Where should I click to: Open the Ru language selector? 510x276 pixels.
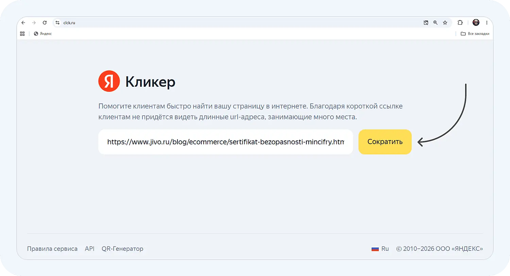pyautogui.click(x=380, y=249)
